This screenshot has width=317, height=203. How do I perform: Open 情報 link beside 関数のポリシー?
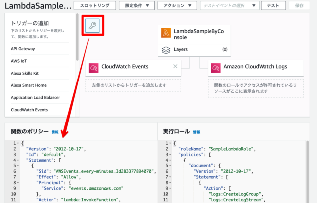55,132
